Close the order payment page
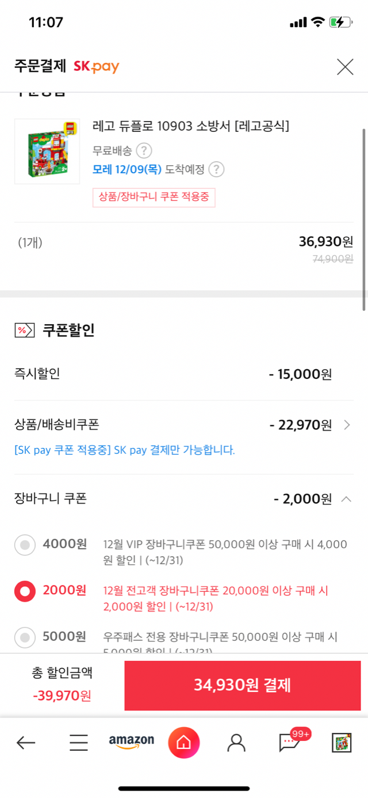Viewport: 368px width, 798px height. click(x=345, y=67)
